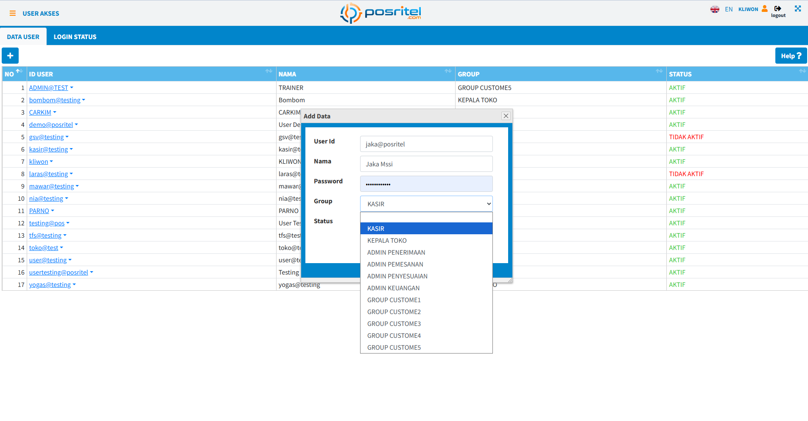
Task: Open toko@test user link
Action: 44,248
